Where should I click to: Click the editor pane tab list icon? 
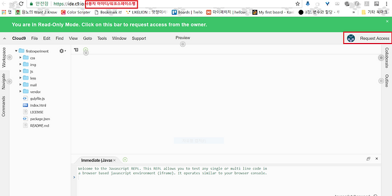pos(76,50)
